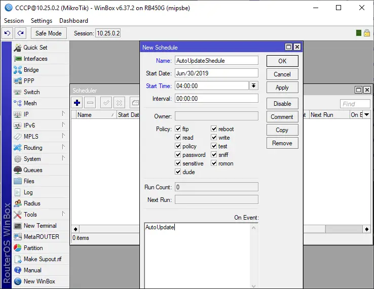374x289 pixels.
Task: Expand the IPv6 submenu
Action: [x=63, y=125]
